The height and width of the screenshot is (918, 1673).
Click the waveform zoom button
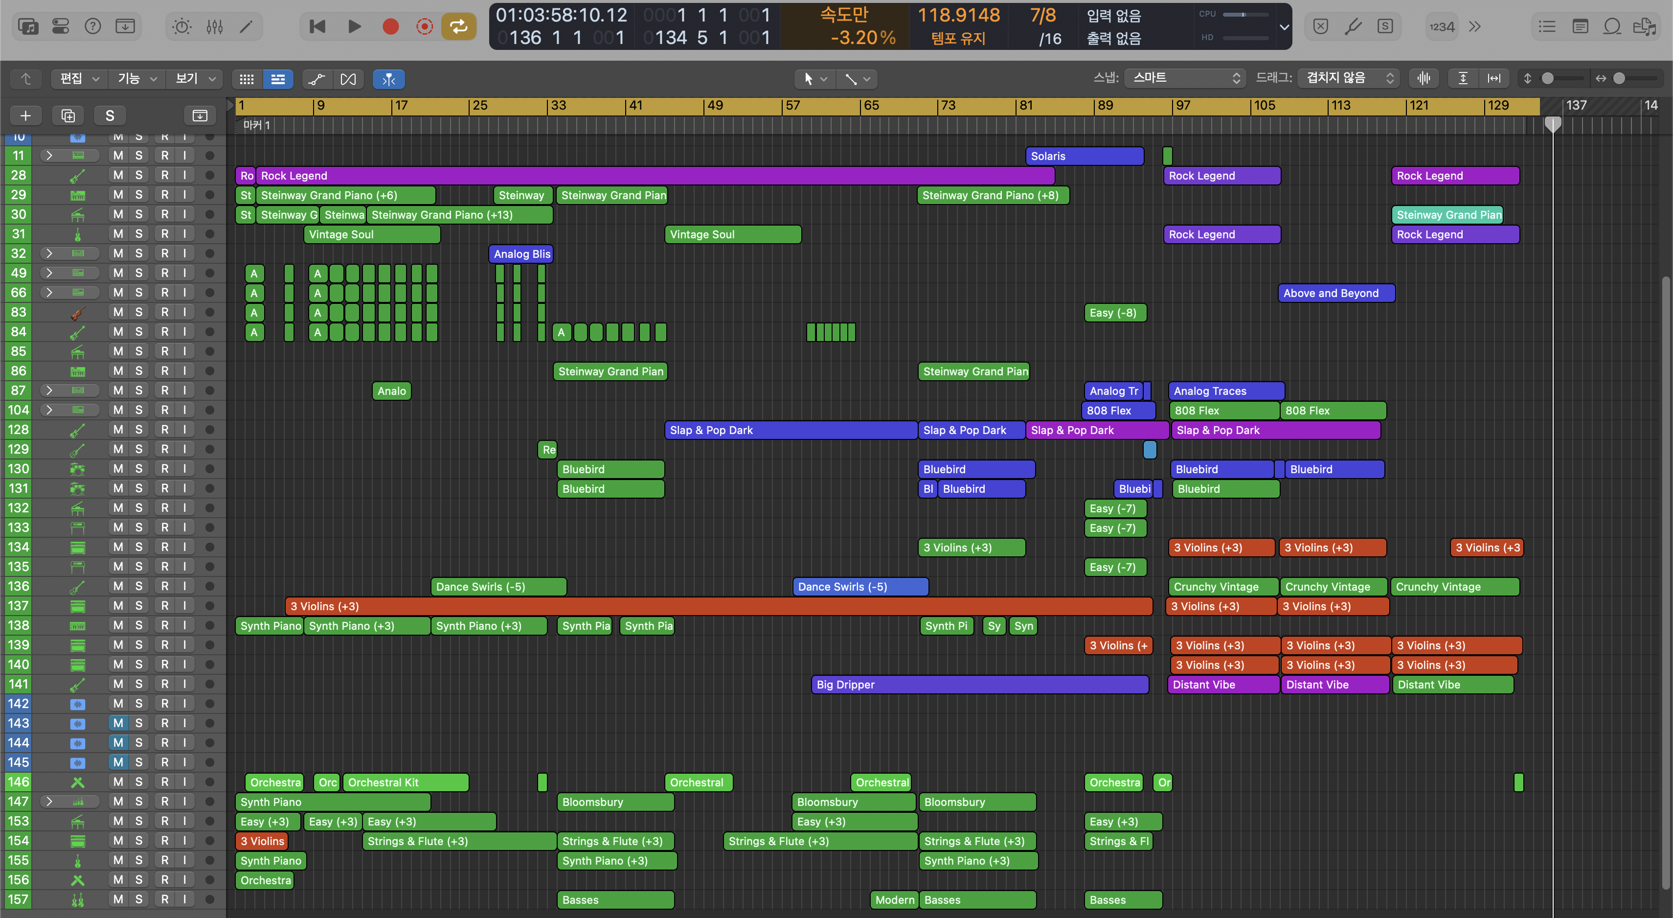(x=1424, y=79)
